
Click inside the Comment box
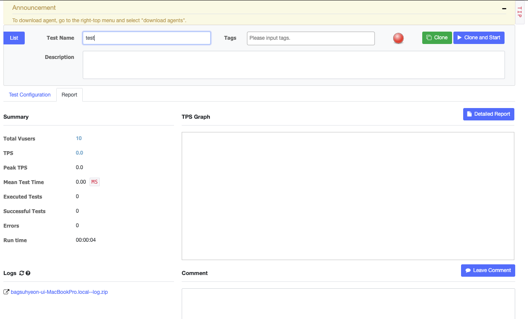pos(348,304)
